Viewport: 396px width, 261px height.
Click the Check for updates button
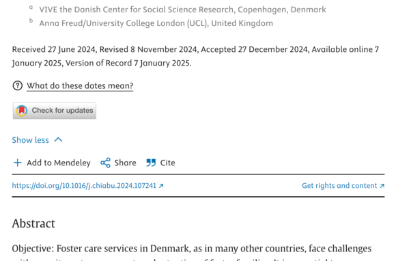point(55,111)
